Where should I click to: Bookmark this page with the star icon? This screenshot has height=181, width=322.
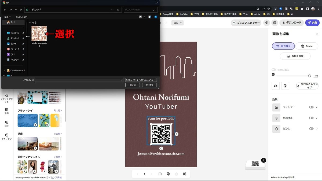tap(269, 9)
